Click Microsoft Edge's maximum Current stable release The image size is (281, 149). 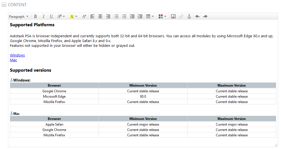pyautogui.click(x=232, y=97)
